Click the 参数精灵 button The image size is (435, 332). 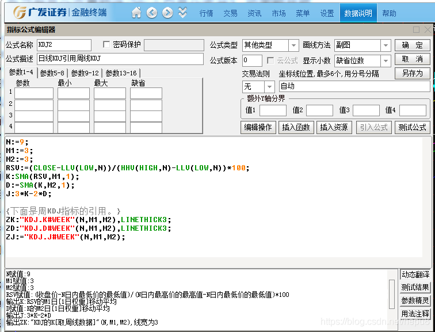tap(415, 301)
